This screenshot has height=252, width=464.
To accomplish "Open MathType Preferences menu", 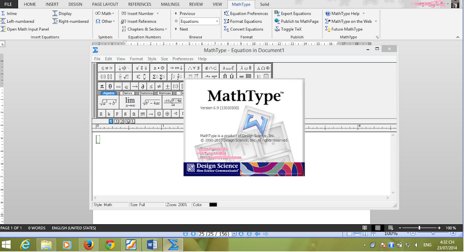I will point(183,59).
